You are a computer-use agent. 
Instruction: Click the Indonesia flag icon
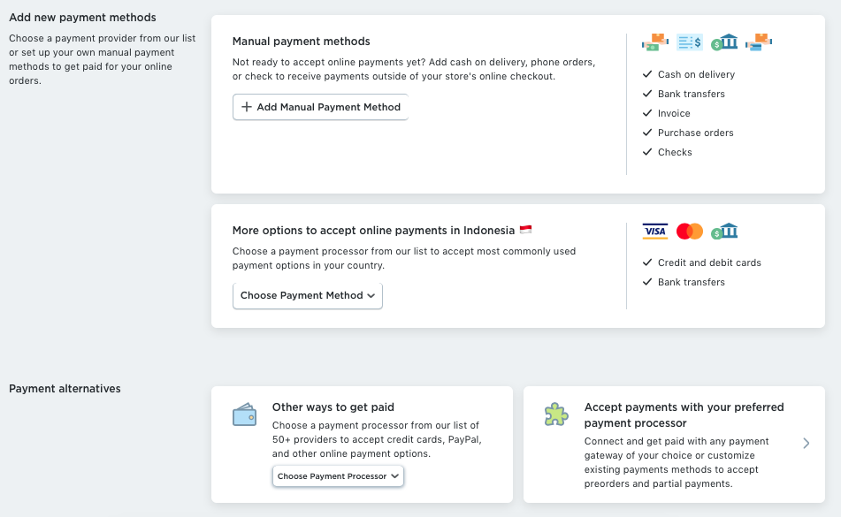point(525,230)
